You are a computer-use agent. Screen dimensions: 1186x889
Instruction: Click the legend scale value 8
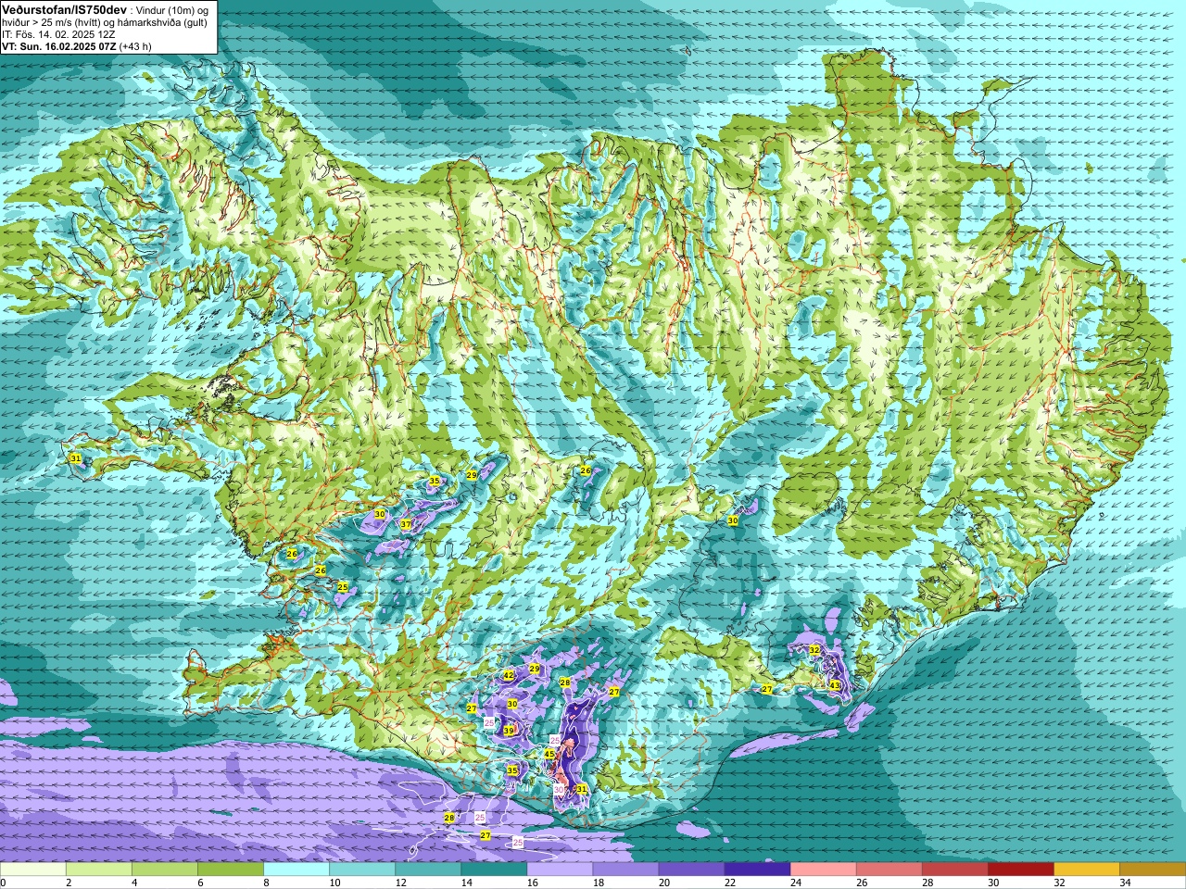267,883
